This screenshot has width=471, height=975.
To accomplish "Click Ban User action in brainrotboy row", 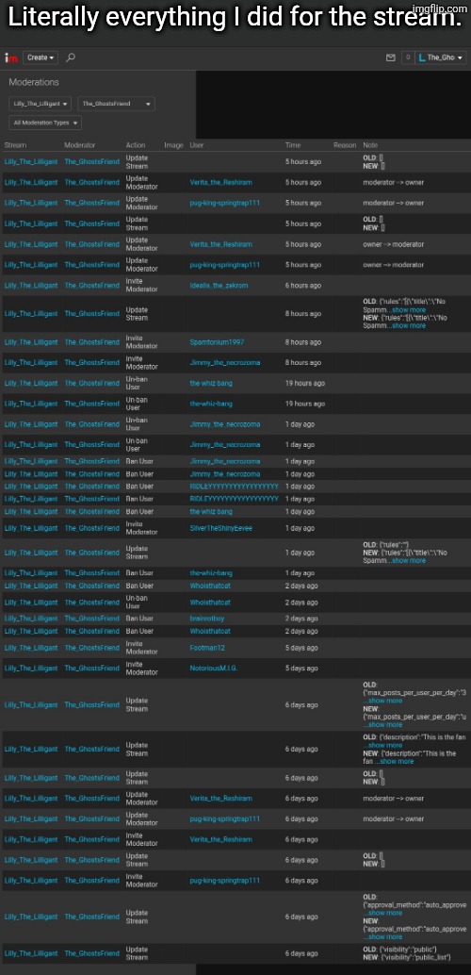I will point(139,619).
